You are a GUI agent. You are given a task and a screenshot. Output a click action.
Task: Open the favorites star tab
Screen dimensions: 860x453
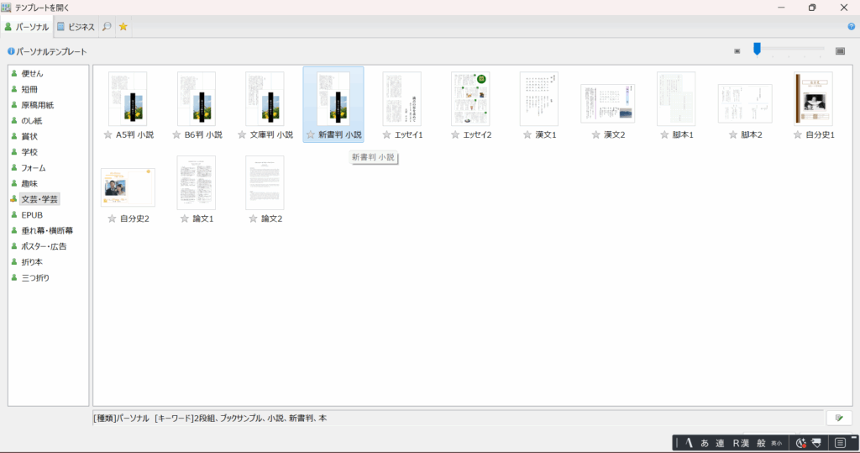[x=123, y=27]
